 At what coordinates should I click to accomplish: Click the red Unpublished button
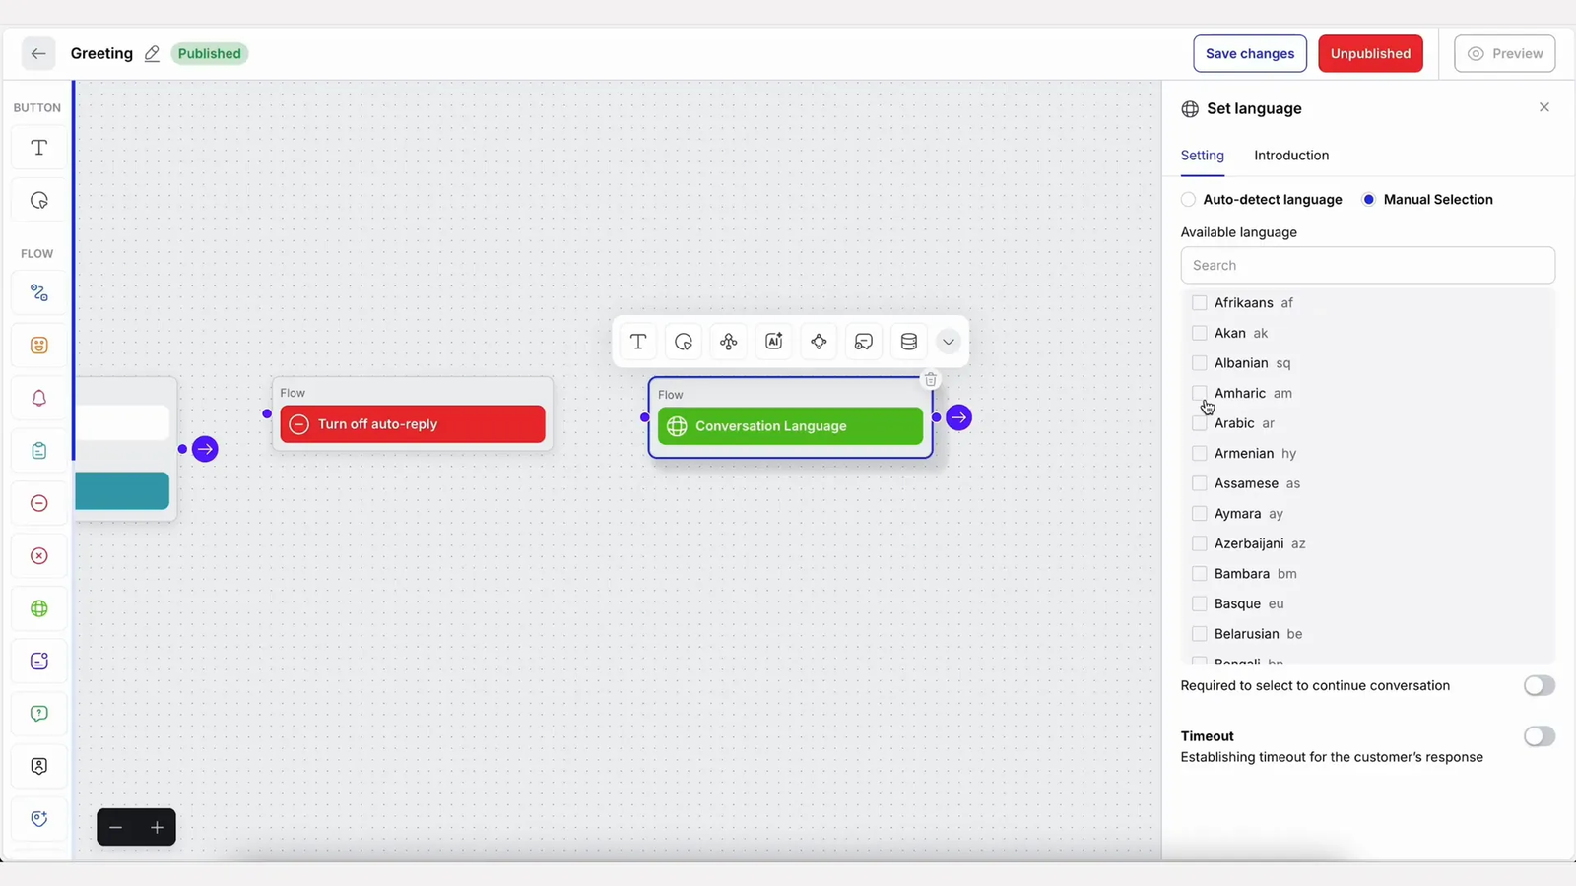pos(1370,54)
